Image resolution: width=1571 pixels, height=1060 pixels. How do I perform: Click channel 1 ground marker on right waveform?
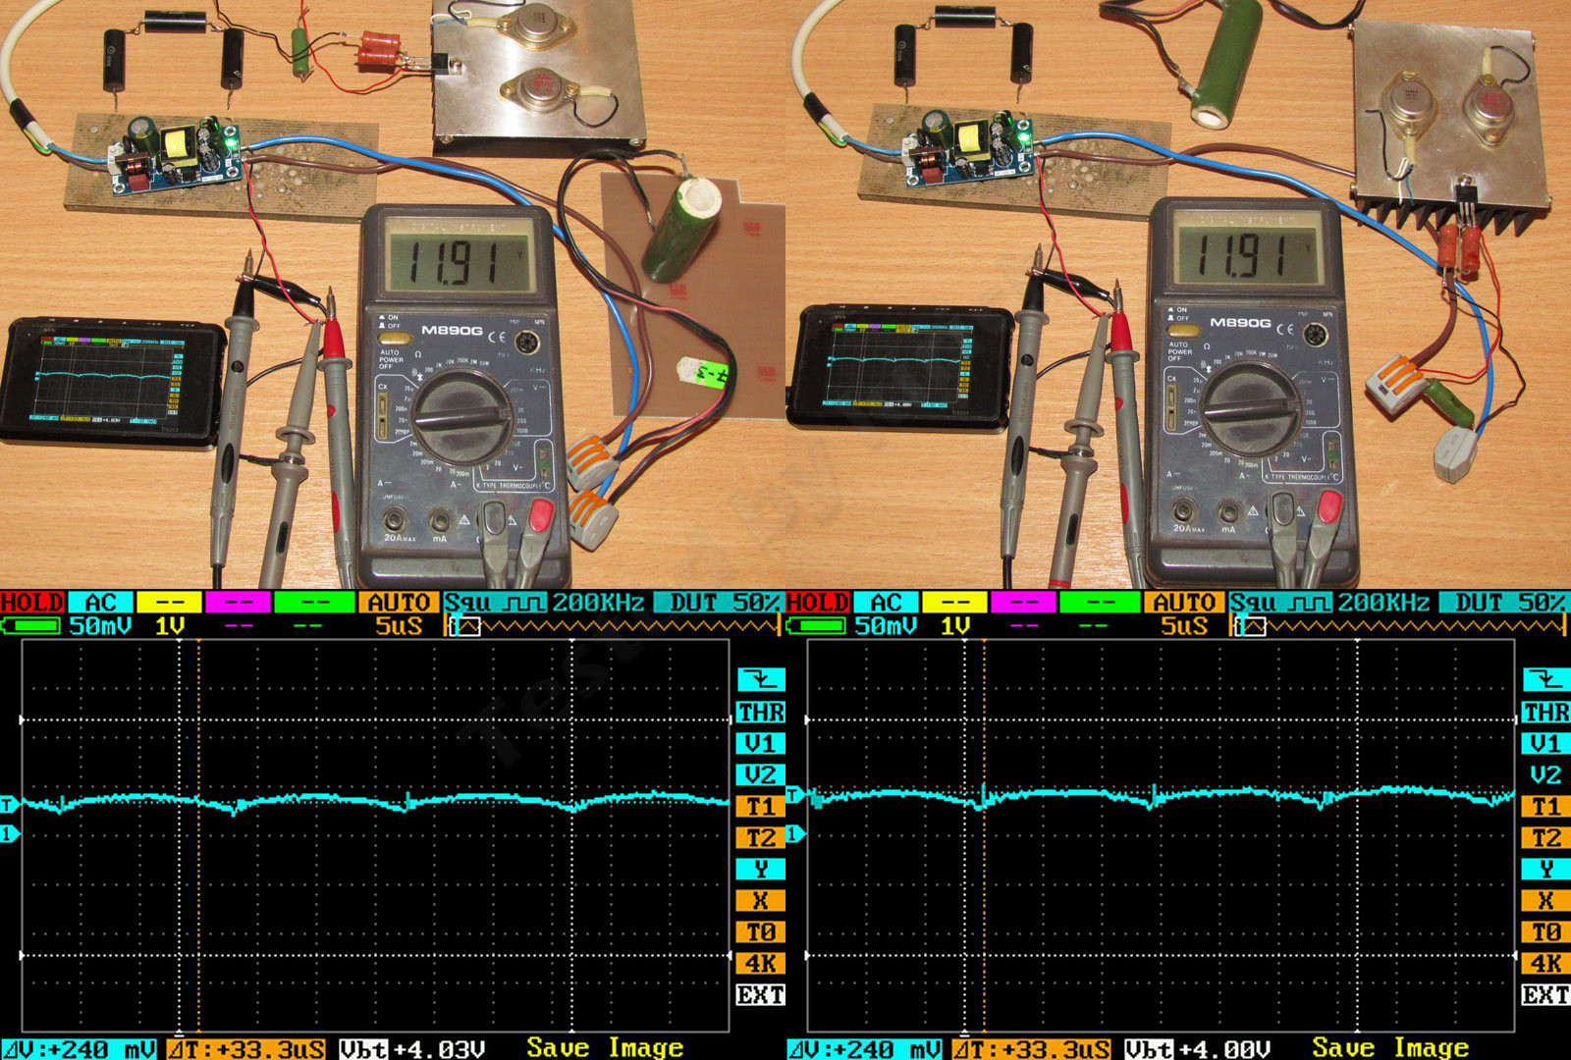(794, 833)
